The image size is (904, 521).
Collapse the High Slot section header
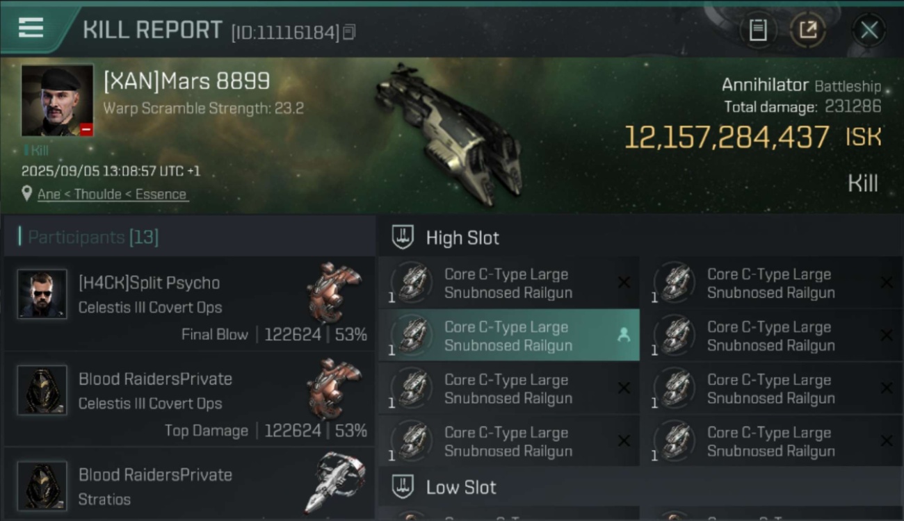tap(462, 238)
